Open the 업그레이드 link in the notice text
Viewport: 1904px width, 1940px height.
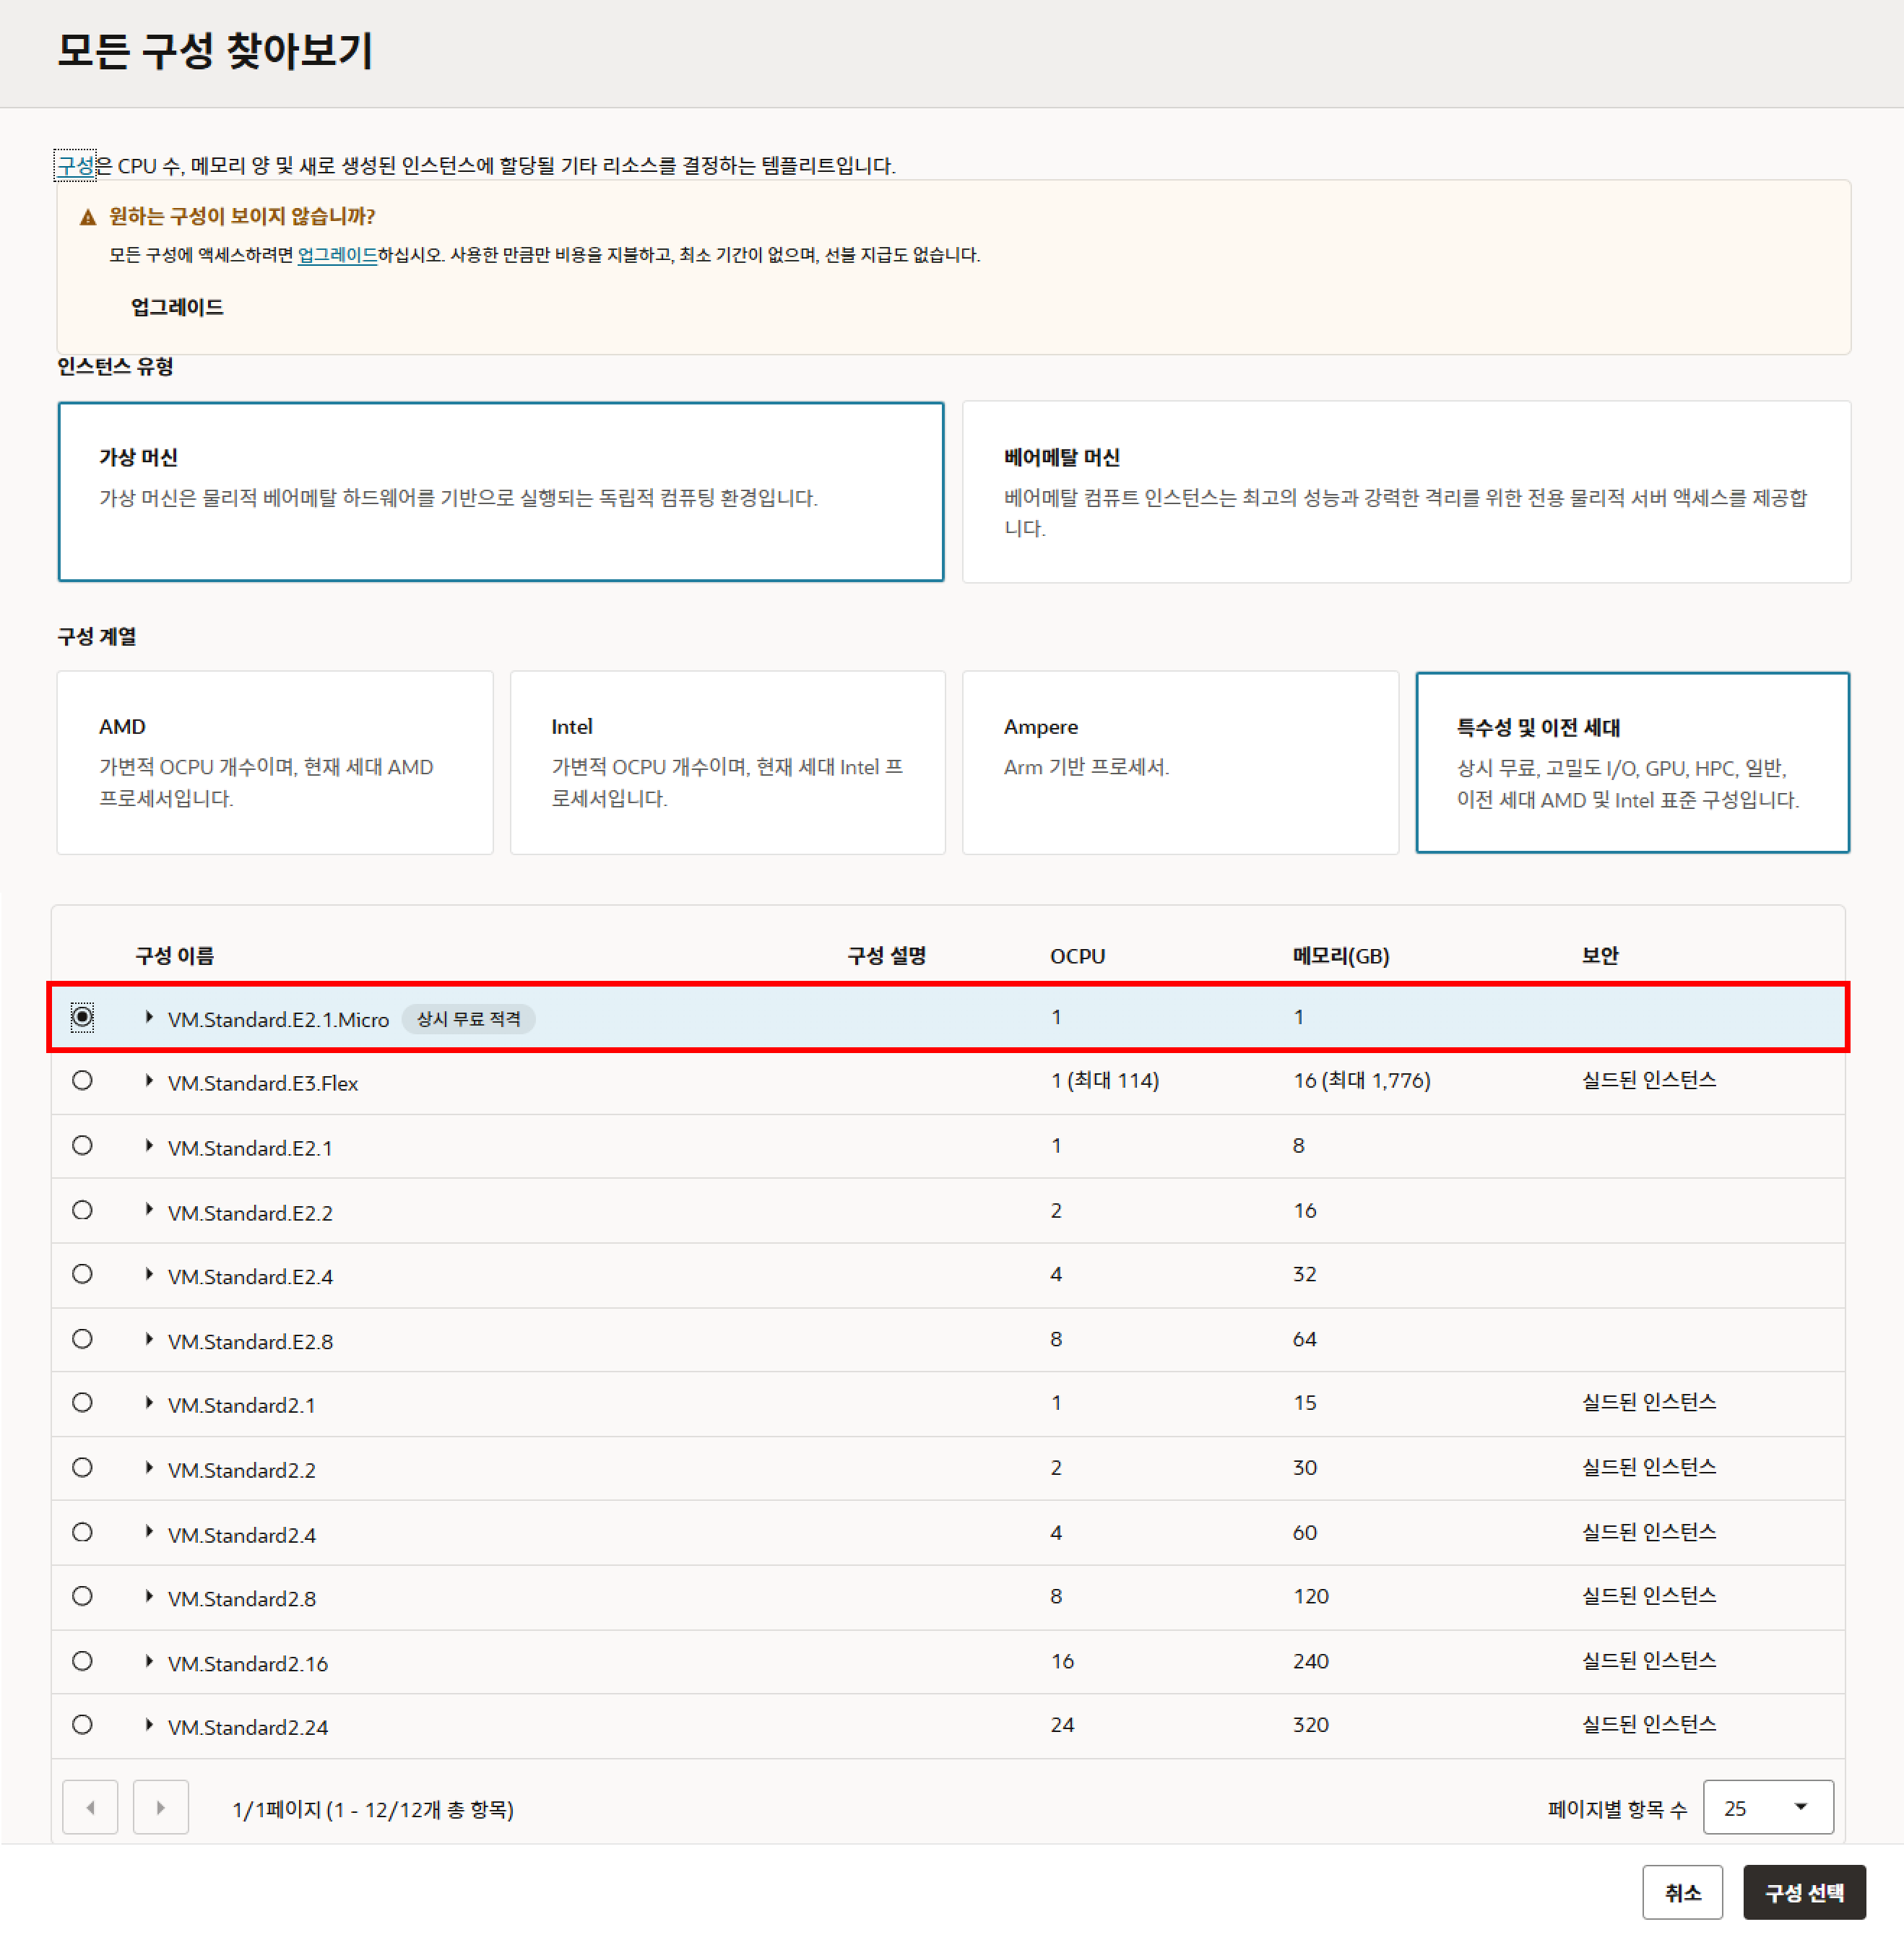337,255
